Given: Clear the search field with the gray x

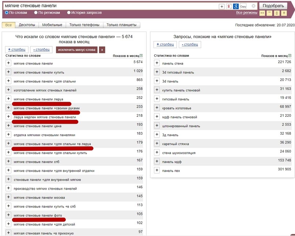Looking at the screenshot, I should (253, 6).
